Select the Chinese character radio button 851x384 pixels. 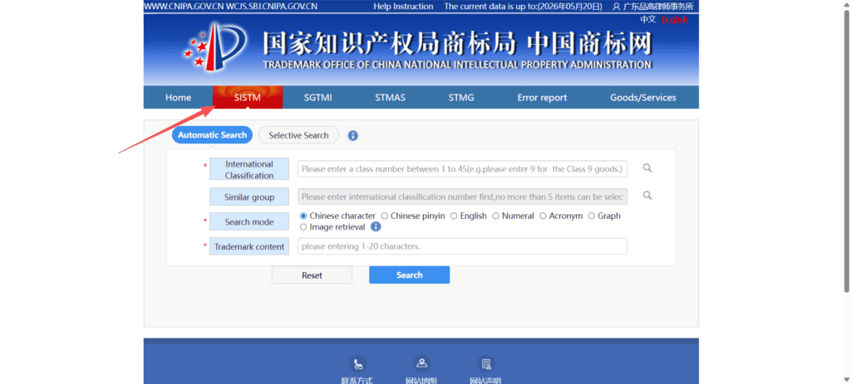pyautogui.click(x=303, y=216)
